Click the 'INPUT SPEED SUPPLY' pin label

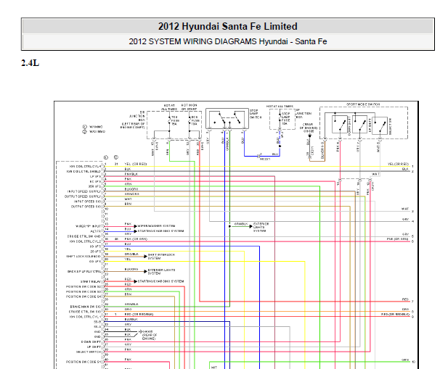(84, 191)
